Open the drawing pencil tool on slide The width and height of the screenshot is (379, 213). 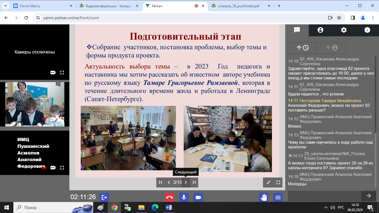click(268, 182)
